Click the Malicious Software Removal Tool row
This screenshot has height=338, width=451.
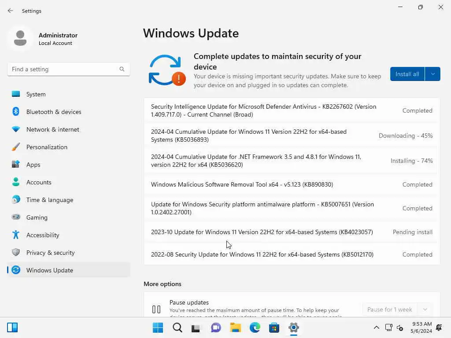(292, 184)
